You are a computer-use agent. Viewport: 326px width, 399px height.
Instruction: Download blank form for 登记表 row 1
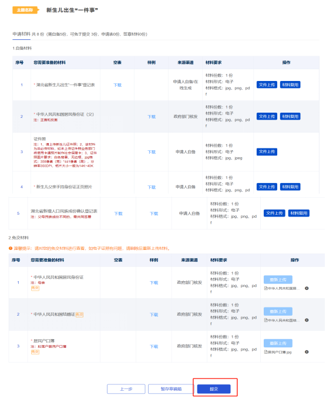tap(117, 85)
